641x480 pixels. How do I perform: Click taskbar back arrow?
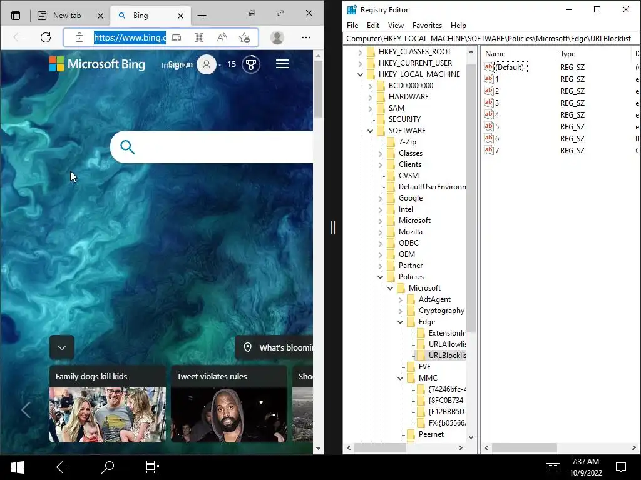(x=63, y=467)
